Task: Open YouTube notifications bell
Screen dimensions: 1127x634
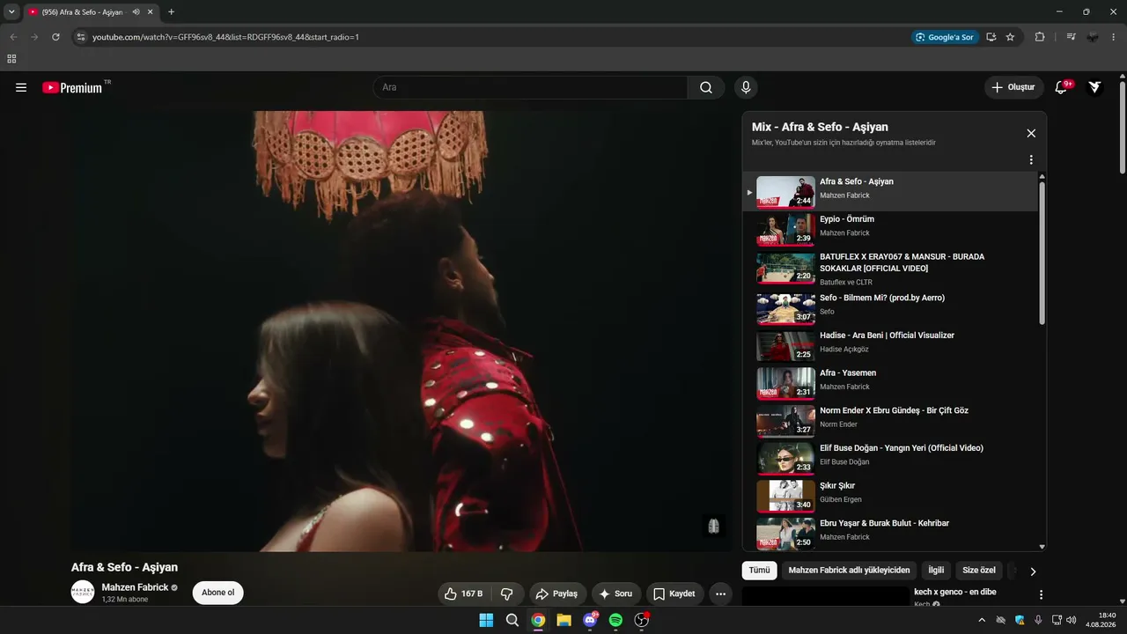Action: tap(1062, 87)
